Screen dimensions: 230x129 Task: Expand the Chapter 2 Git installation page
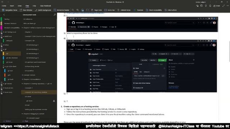point(22,80)
